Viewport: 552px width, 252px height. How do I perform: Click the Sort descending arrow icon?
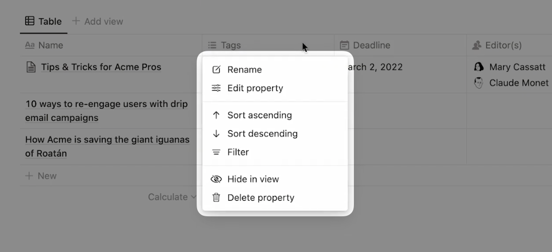point(216,134)
